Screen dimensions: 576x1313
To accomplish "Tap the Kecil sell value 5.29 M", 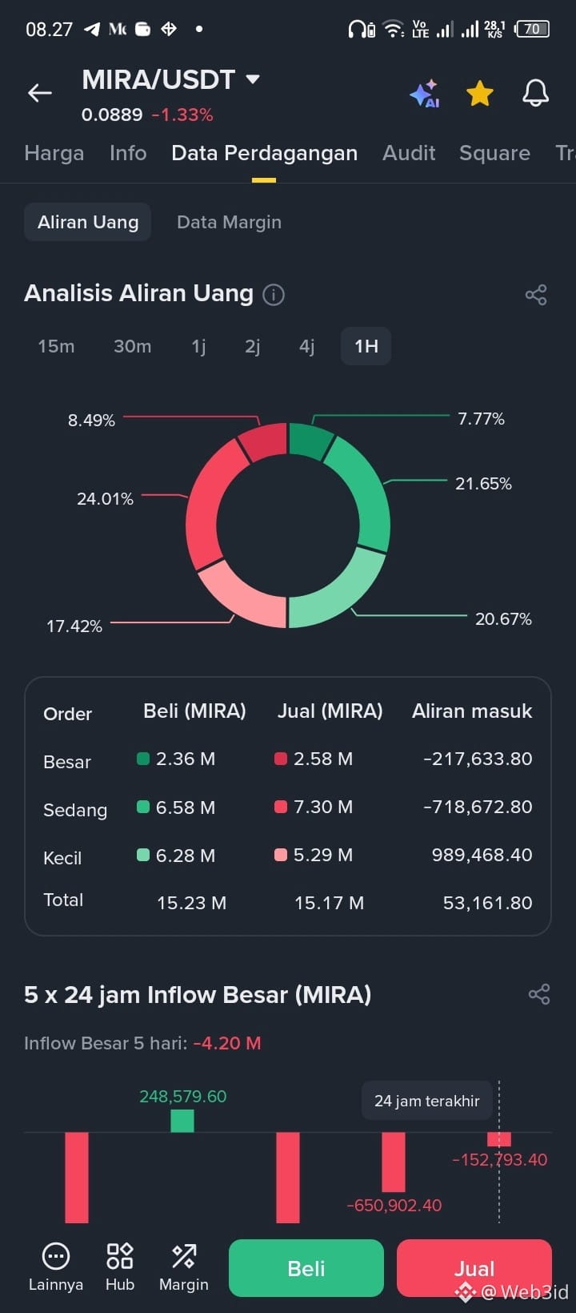I will (x=323, y=855).
